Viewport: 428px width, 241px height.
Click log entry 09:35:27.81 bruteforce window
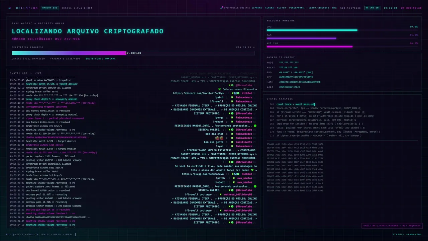tap(37, 145)
